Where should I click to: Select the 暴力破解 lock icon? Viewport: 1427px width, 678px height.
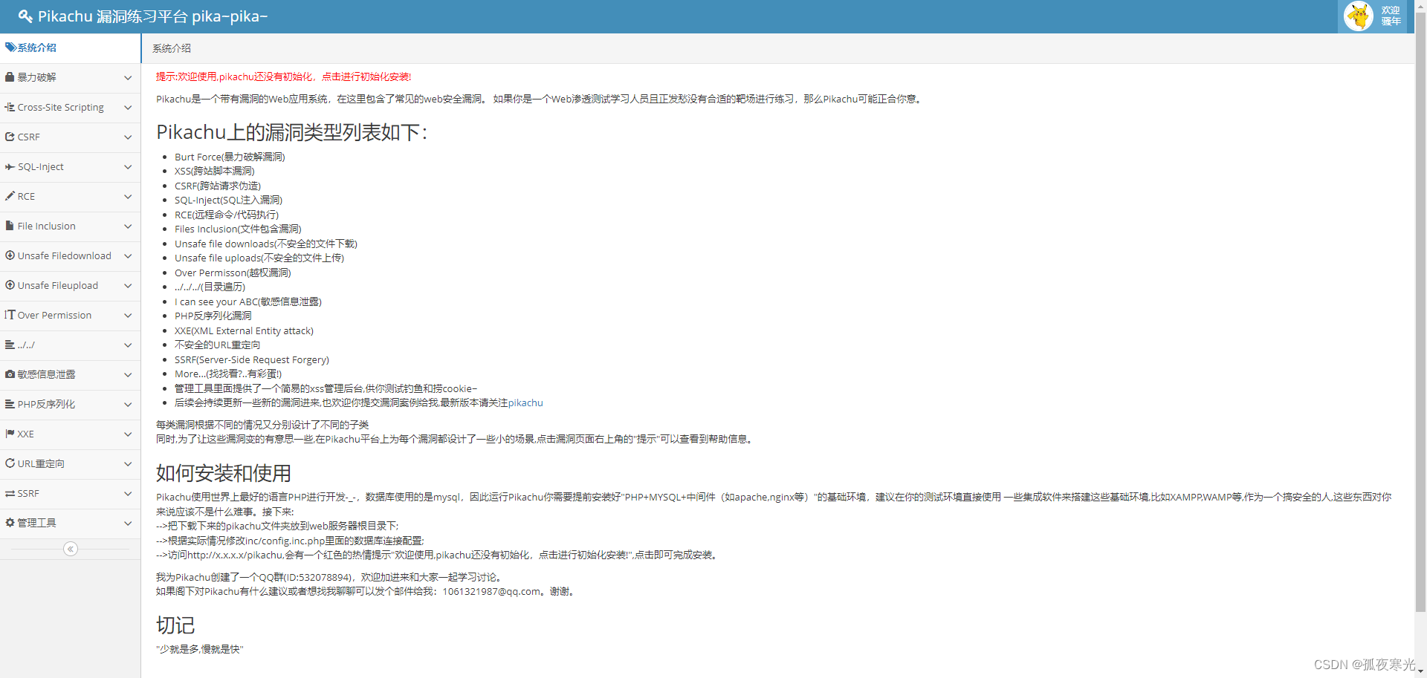tap(10, 77)
